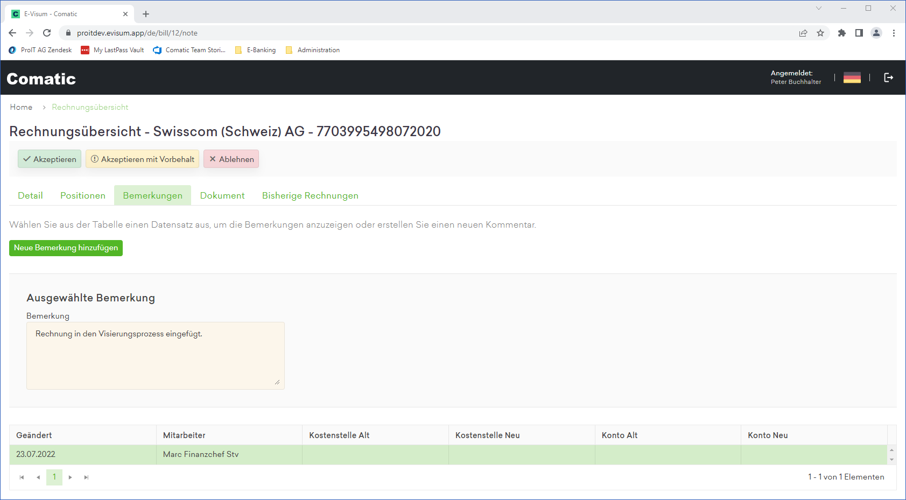Maximize the Chrome window
This screenshot has height=500, width=906.
tap(868, 8)
